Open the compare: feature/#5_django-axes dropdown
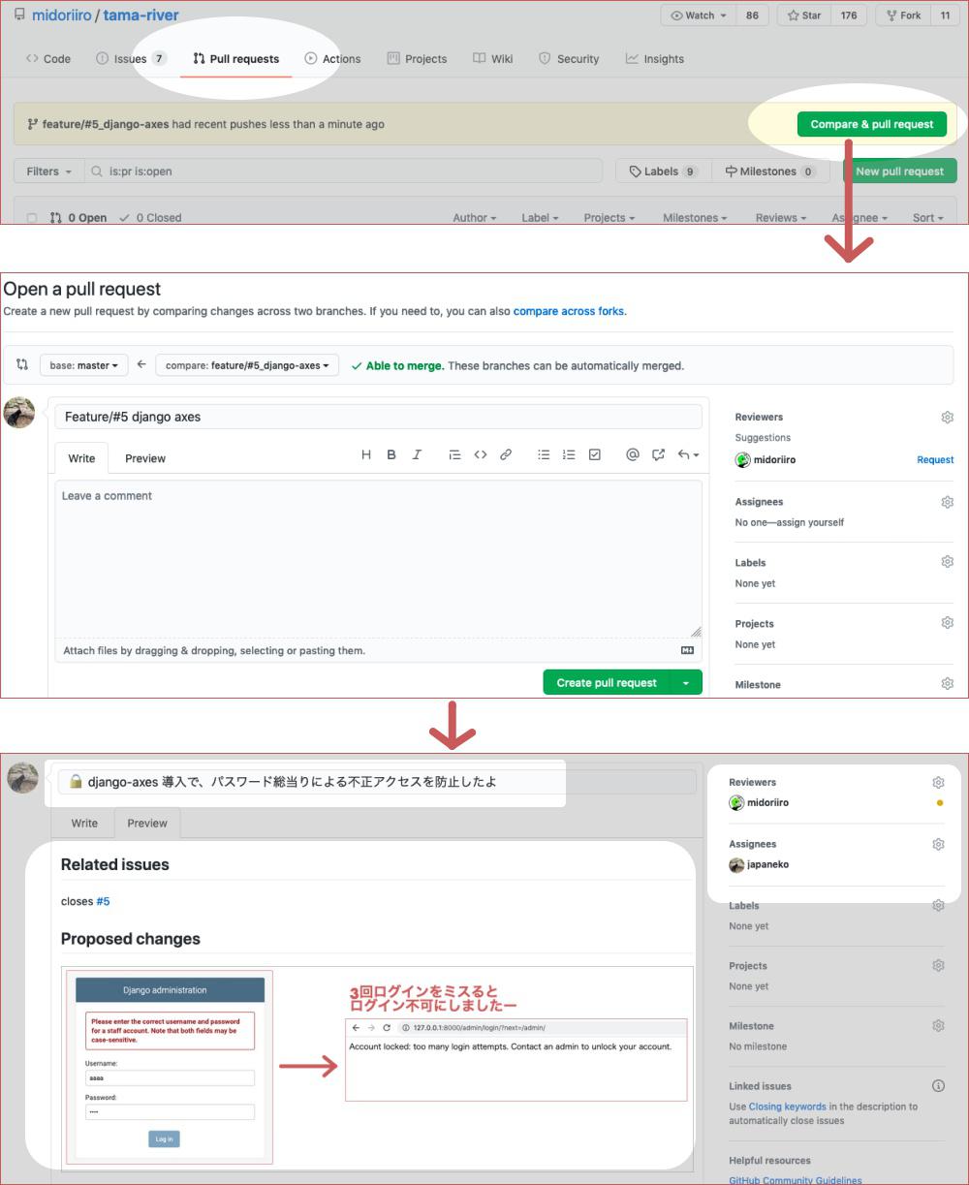Screen dimensions: 969x1185 [x=247, y=365]
